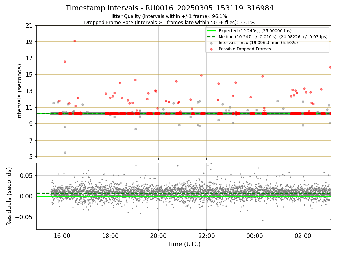The height and width of the screenshot is (254, 339).
Task: Click the highest red dropped-frame point near 19 seconds
Action: click(75, 41)
